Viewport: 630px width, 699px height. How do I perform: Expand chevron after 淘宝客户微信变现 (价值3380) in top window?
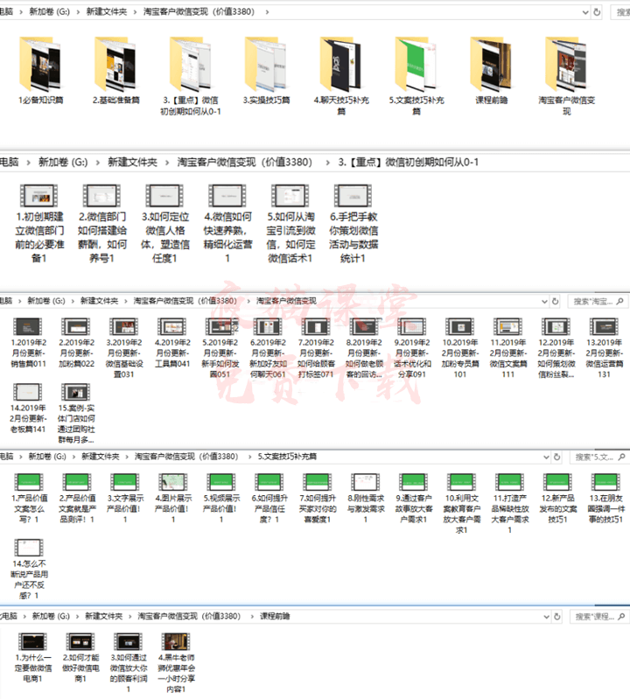pos(267,12)
